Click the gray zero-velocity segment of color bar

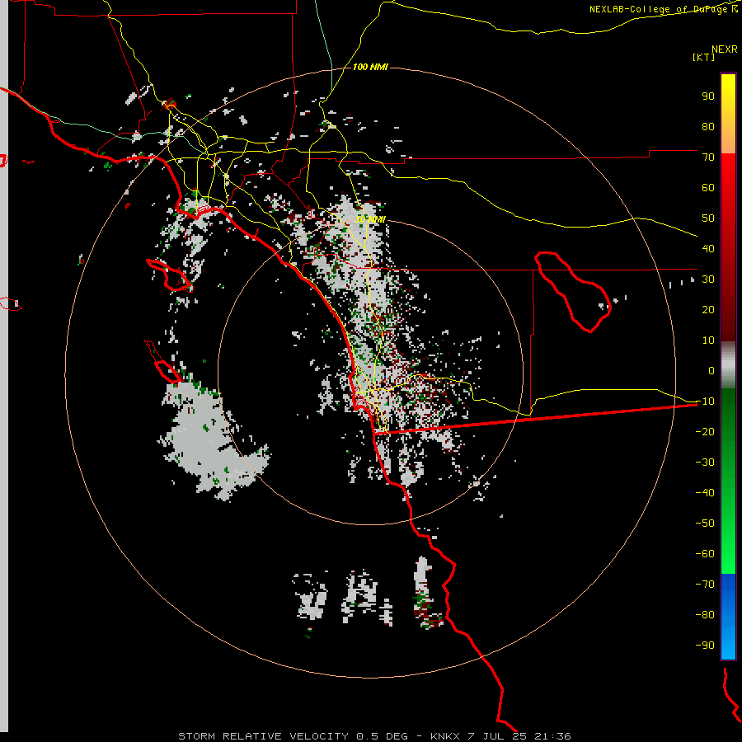[x=728, y=365]
